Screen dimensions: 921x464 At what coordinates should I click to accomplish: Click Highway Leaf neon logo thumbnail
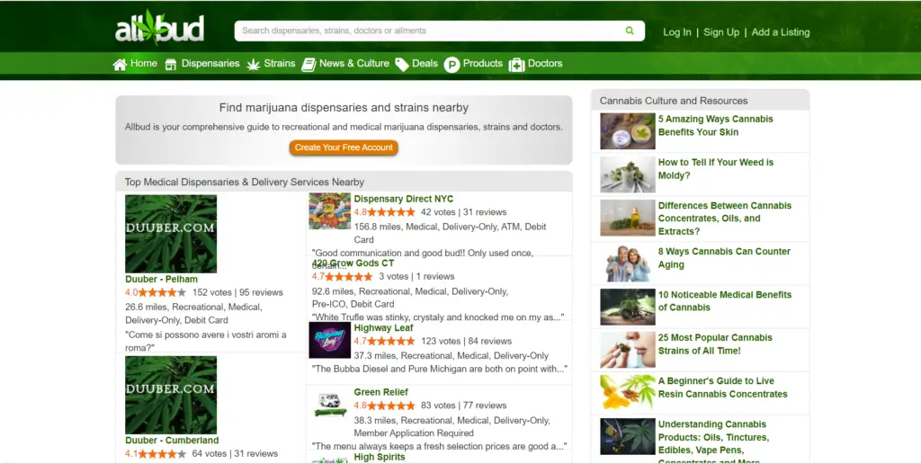pyautogui.click(x=330, y=340)
